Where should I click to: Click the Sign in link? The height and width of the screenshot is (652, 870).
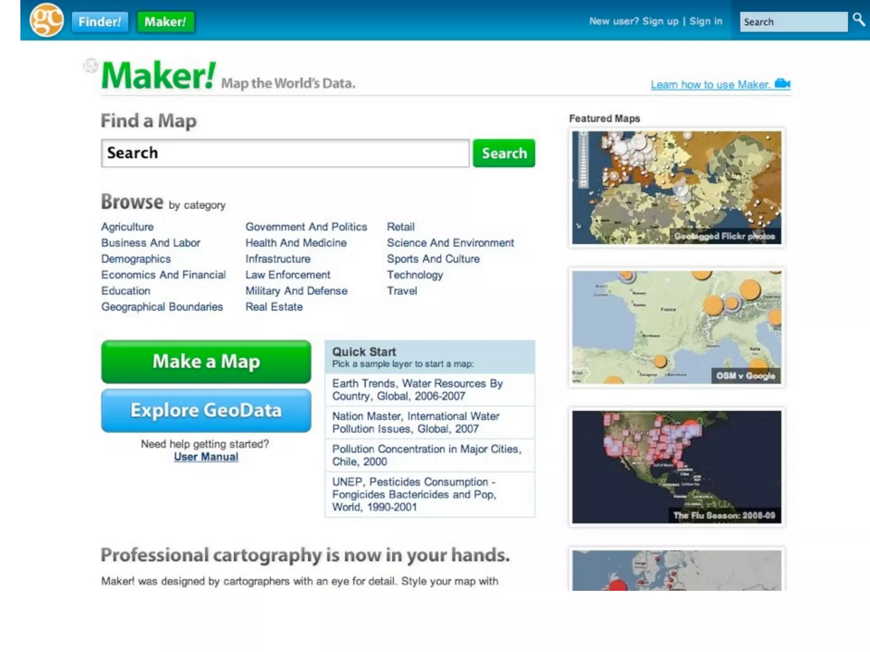[x=706, y=21]
